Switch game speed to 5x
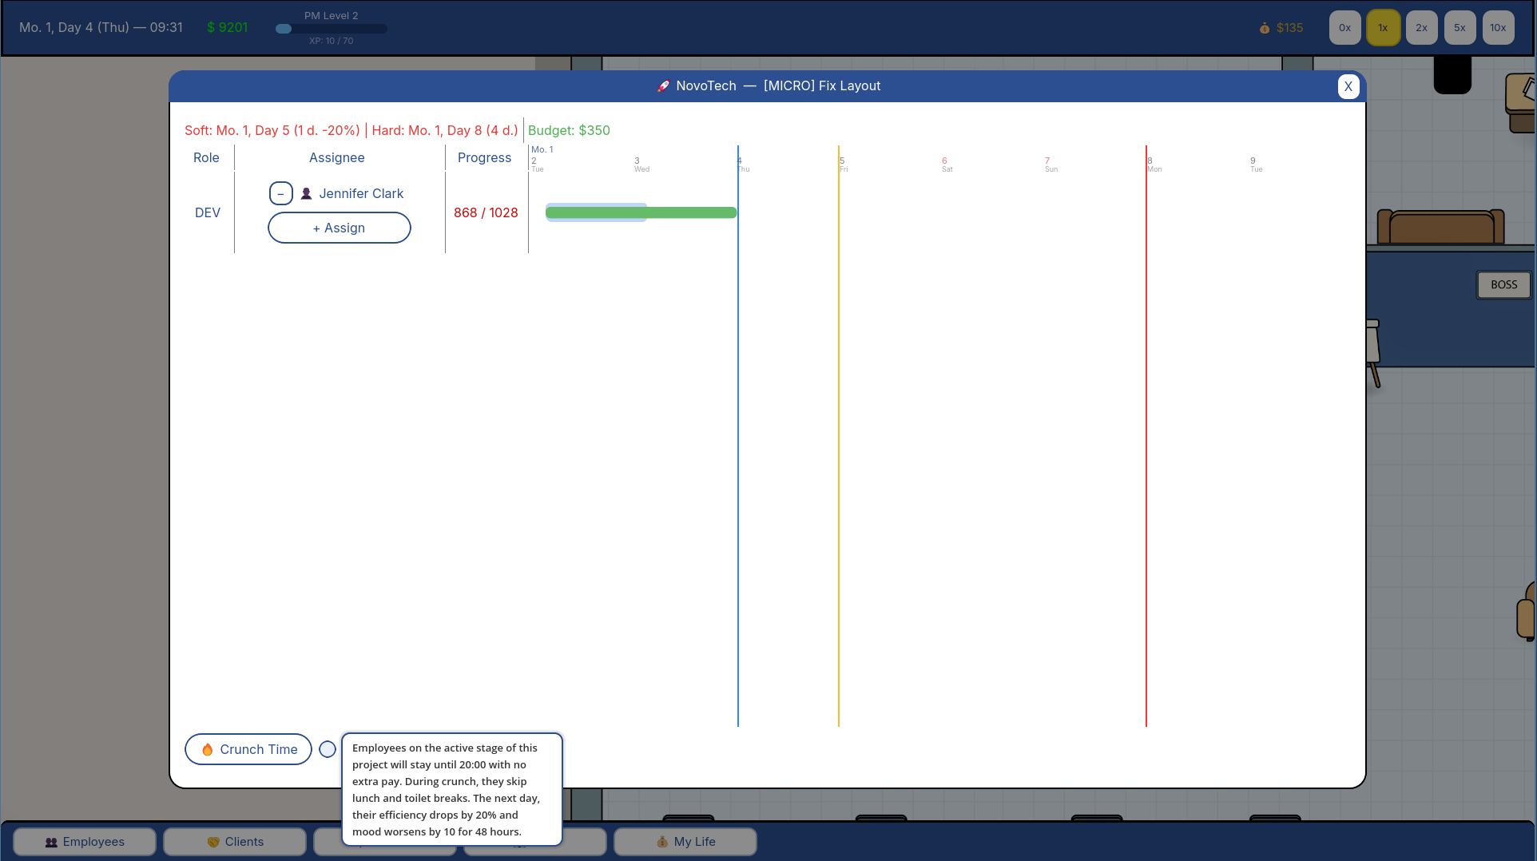1537x861 pixels. click(1460, 28)
